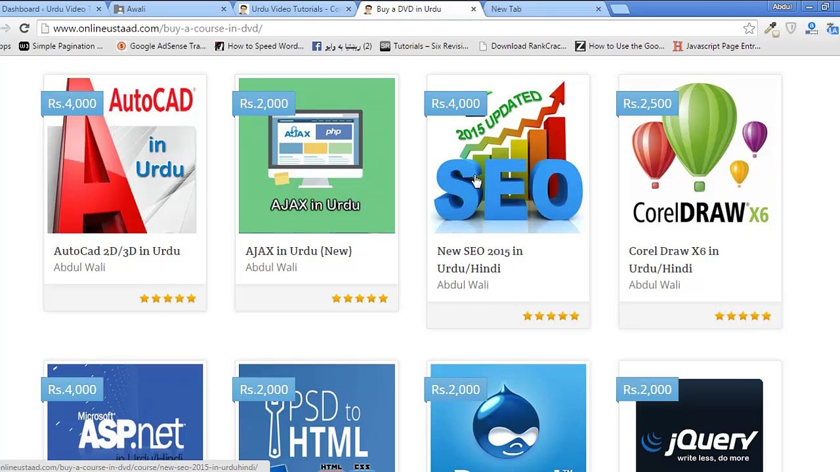
Task: Click the Rs.2,000 price tag on jQuery
Action: (x=647, y=389)
